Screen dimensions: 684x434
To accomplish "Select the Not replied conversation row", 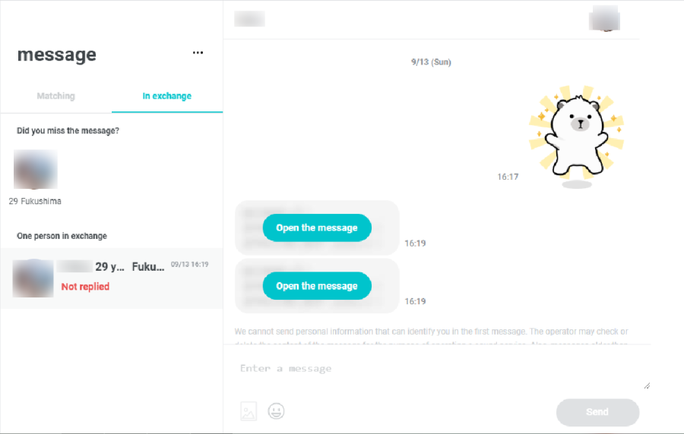I will click(x=112, y=278).
